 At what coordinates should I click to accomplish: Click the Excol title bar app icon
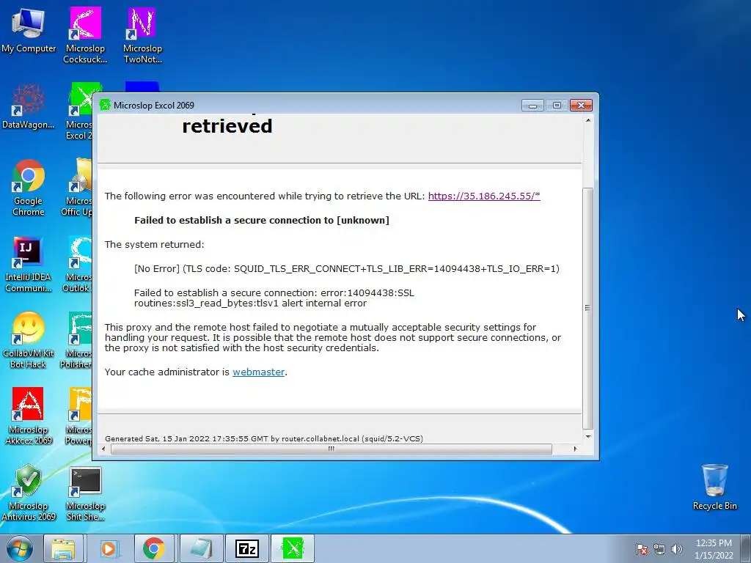(105, 105)
